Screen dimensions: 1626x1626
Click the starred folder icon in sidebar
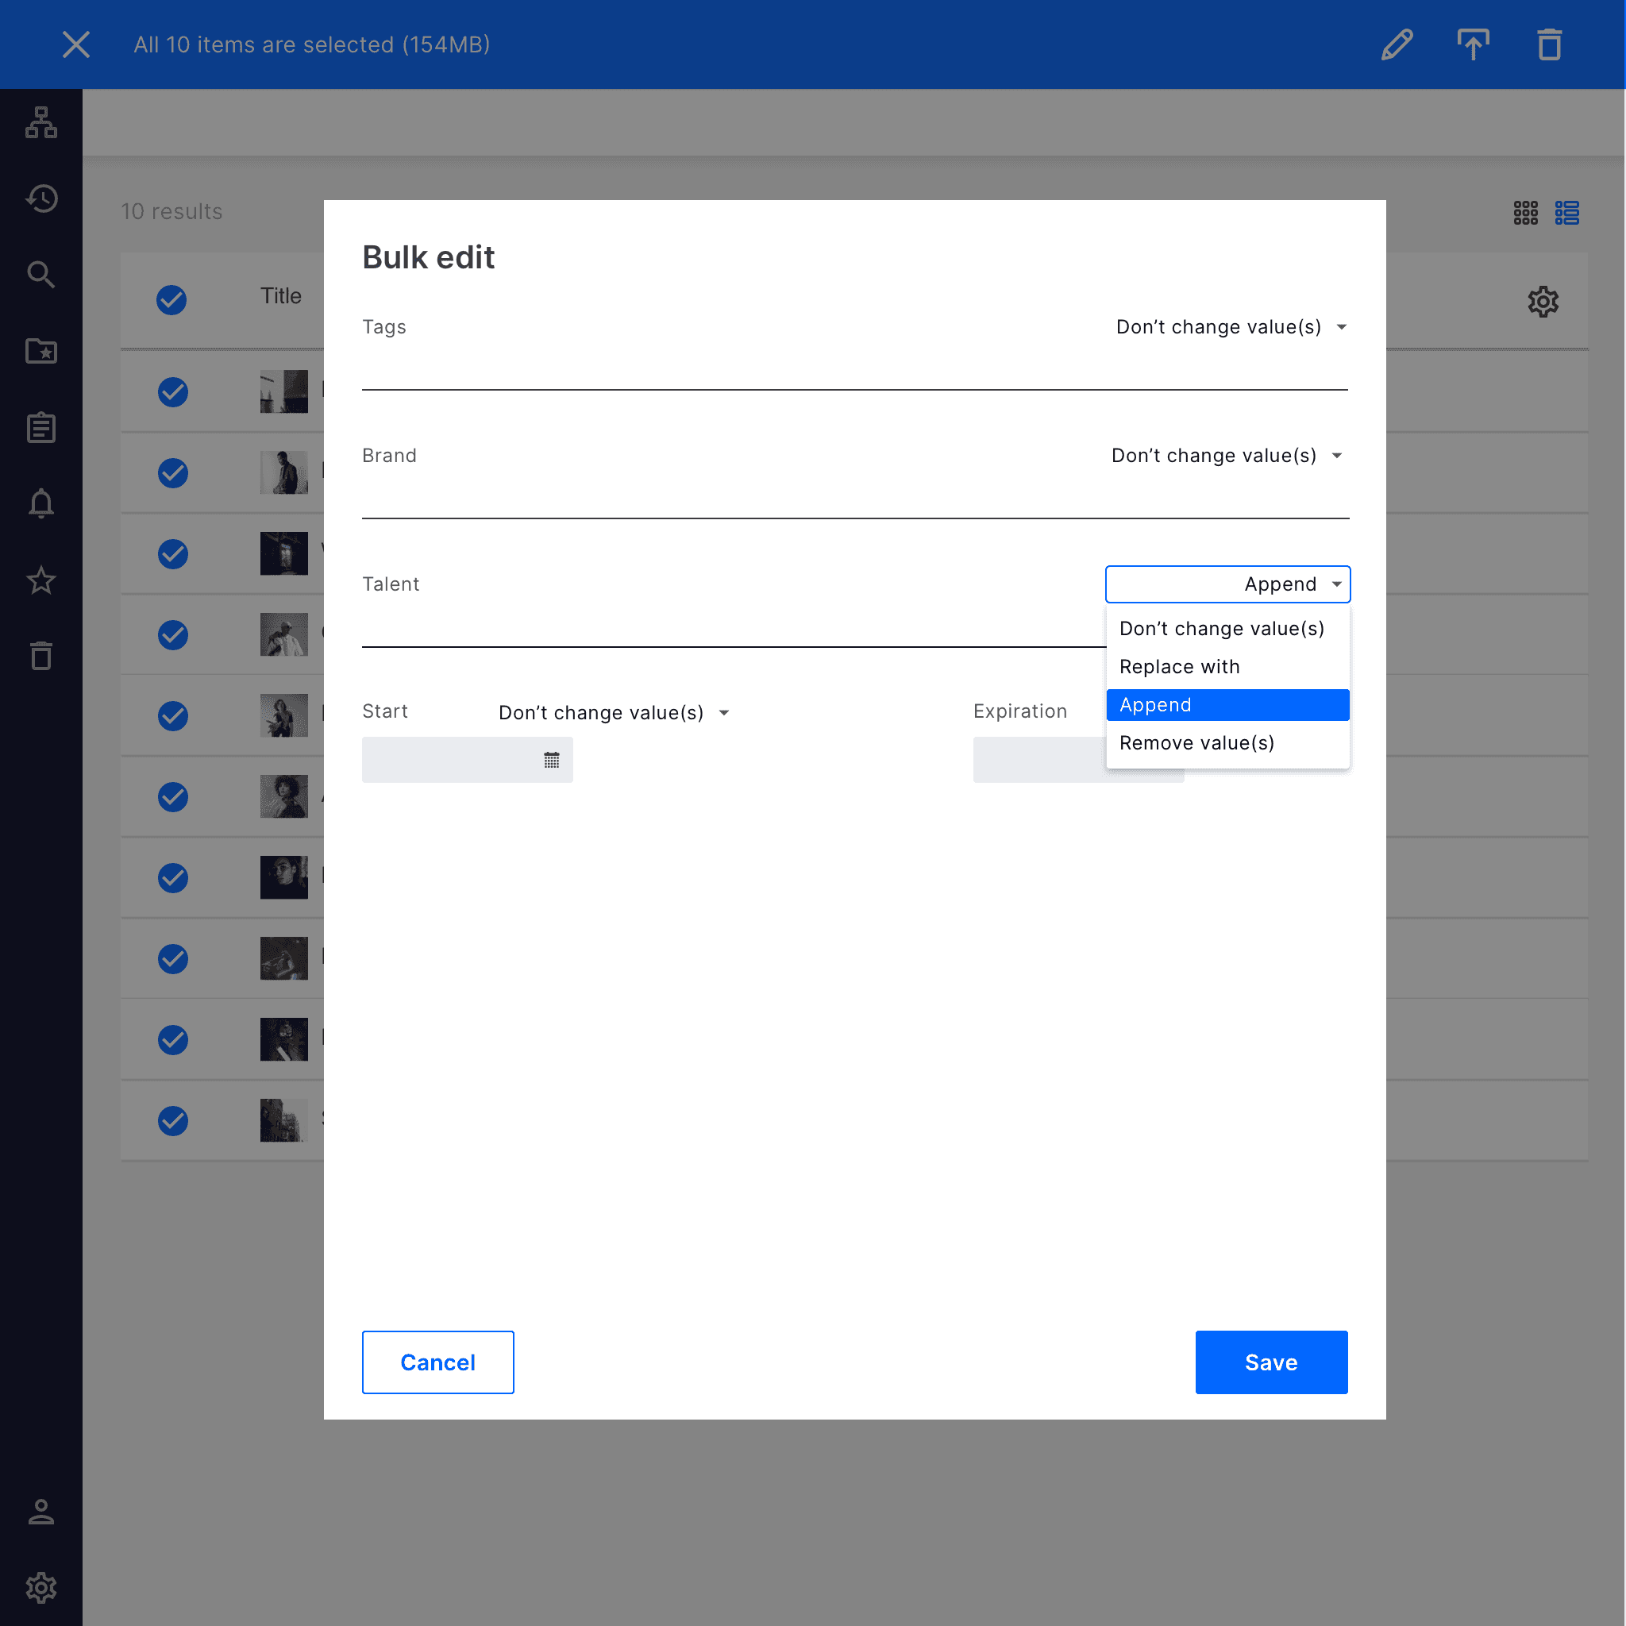point(41,351)
